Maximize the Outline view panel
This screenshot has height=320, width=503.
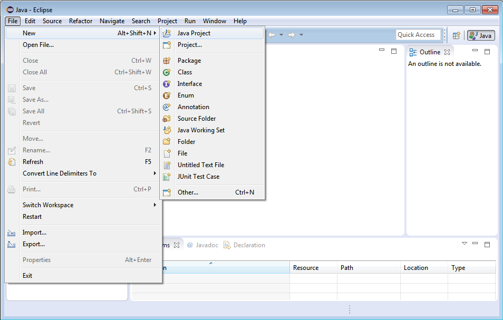(x=487, y=51)
